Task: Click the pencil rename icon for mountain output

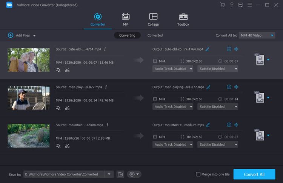Action: 208,125
